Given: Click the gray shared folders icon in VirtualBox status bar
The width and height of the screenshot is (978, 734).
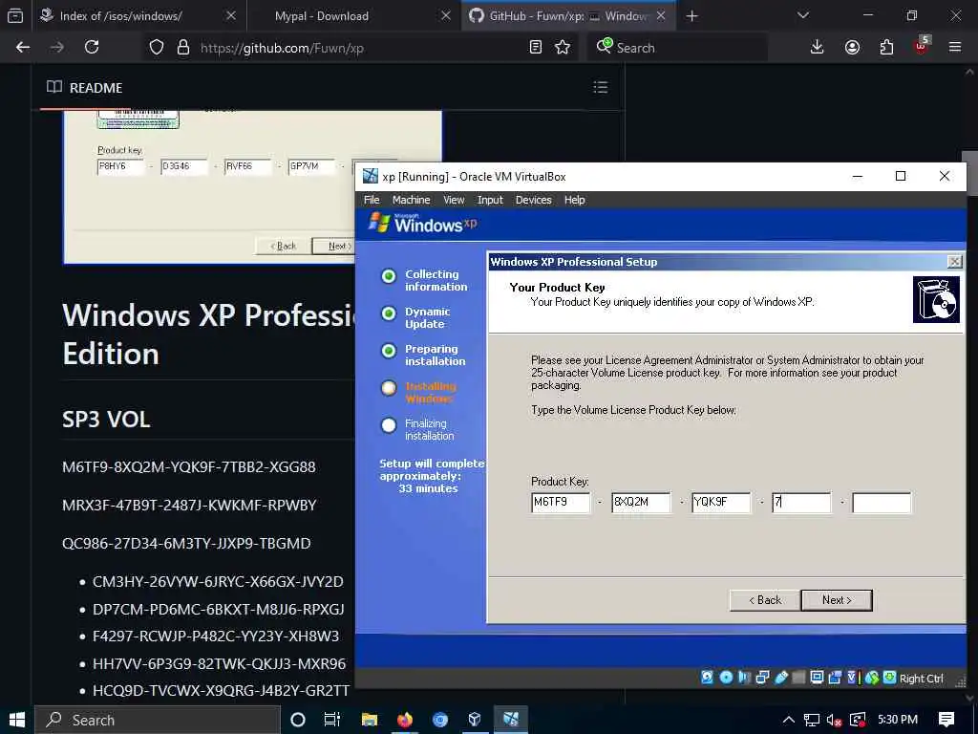Looking at the screenshot, I should [798, 678].
